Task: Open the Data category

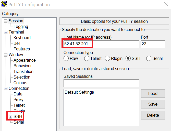Action: (x=18, y=94)
